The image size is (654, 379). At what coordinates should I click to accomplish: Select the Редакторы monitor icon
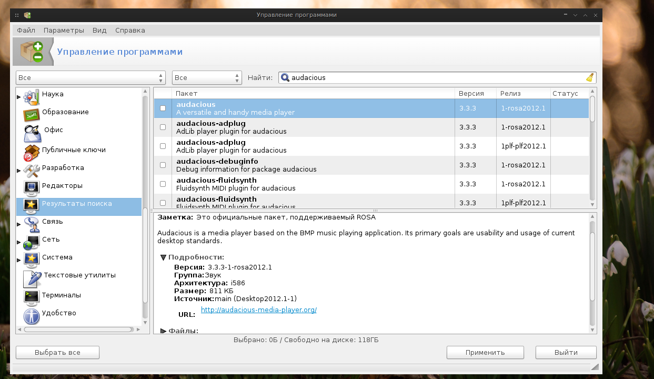pyautogui.click(x=32, y=187)
